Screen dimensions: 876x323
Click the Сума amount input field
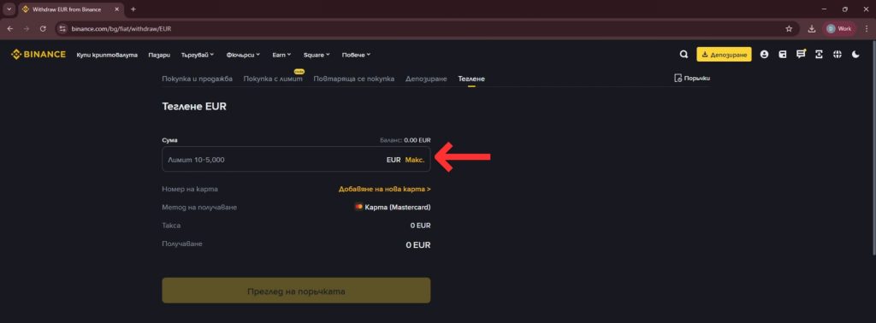coord(296,159)
